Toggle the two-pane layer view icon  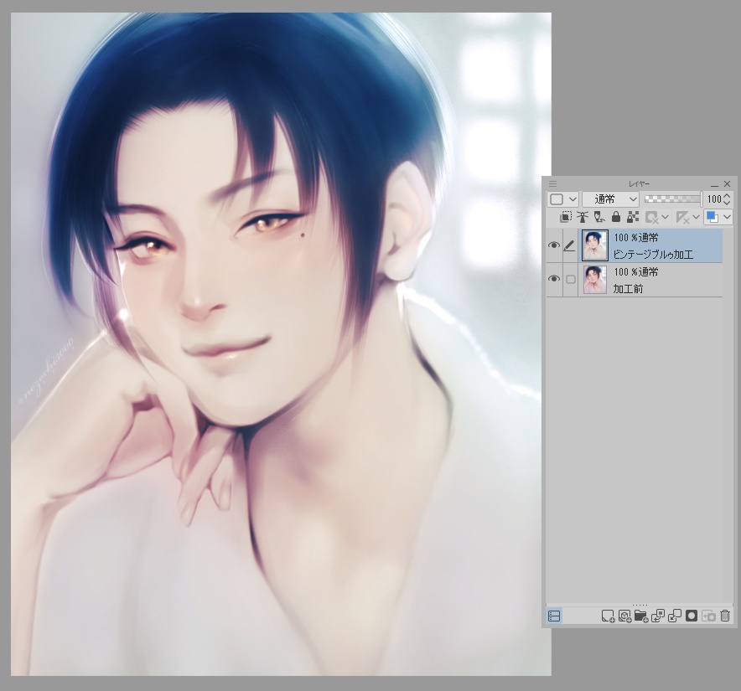pos(554,616)
